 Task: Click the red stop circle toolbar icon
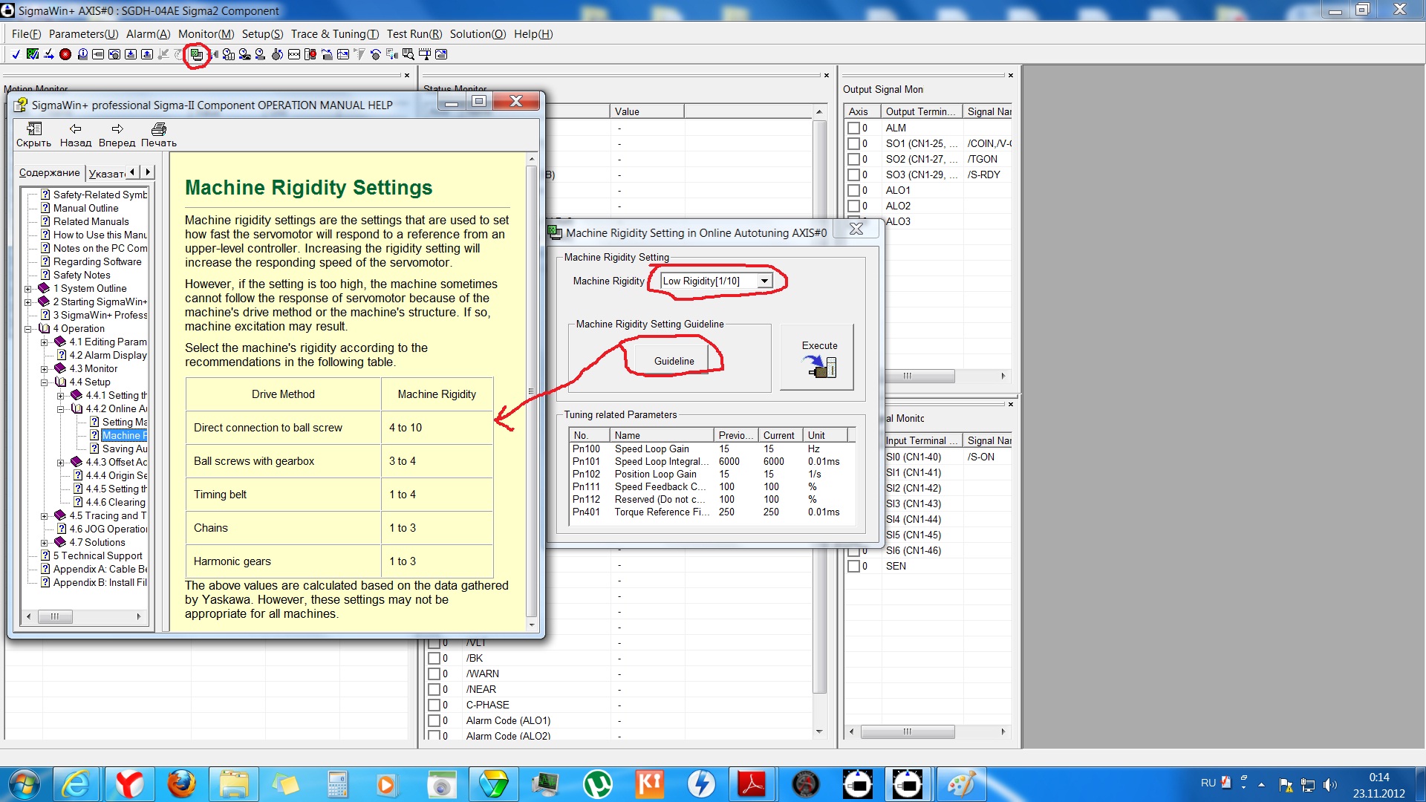click(65, 54)
